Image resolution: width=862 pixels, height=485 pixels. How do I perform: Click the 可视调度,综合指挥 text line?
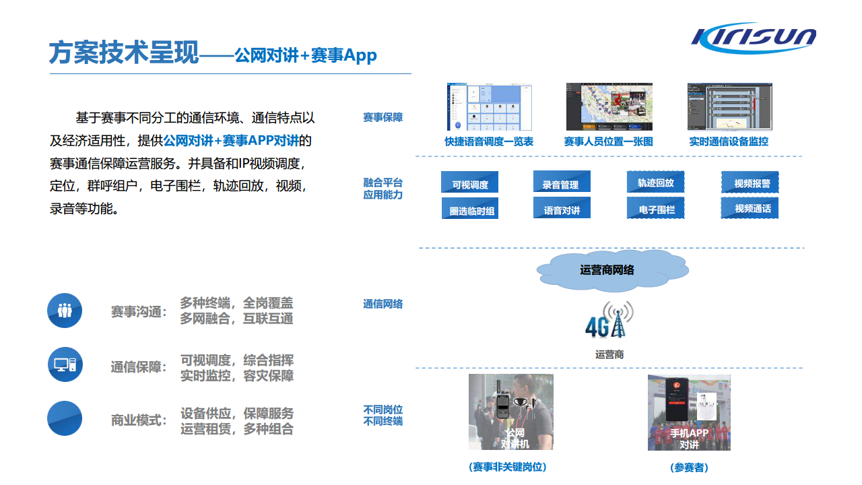click(x=236, y=360)
